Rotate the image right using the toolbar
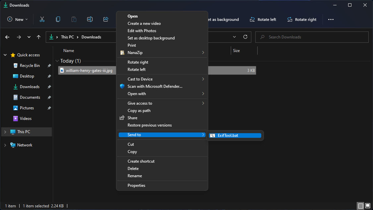The height and width of the screenshot is (210, 373). [x=301, y=19]
